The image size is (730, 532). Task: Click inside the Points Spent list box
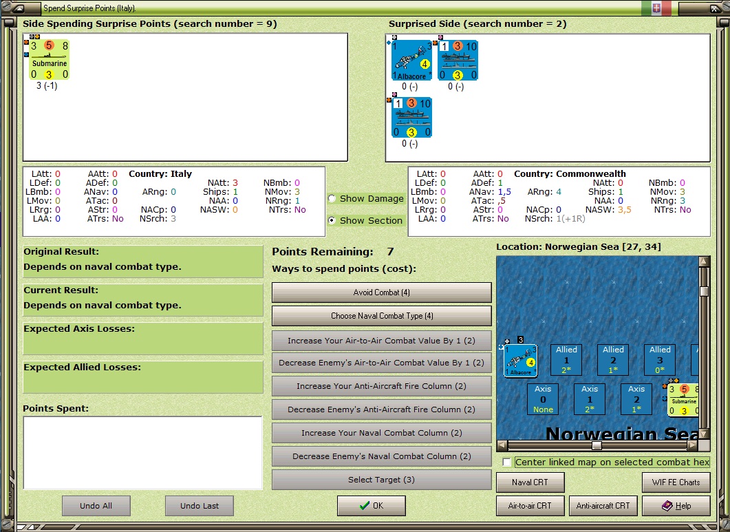point(142,453)
